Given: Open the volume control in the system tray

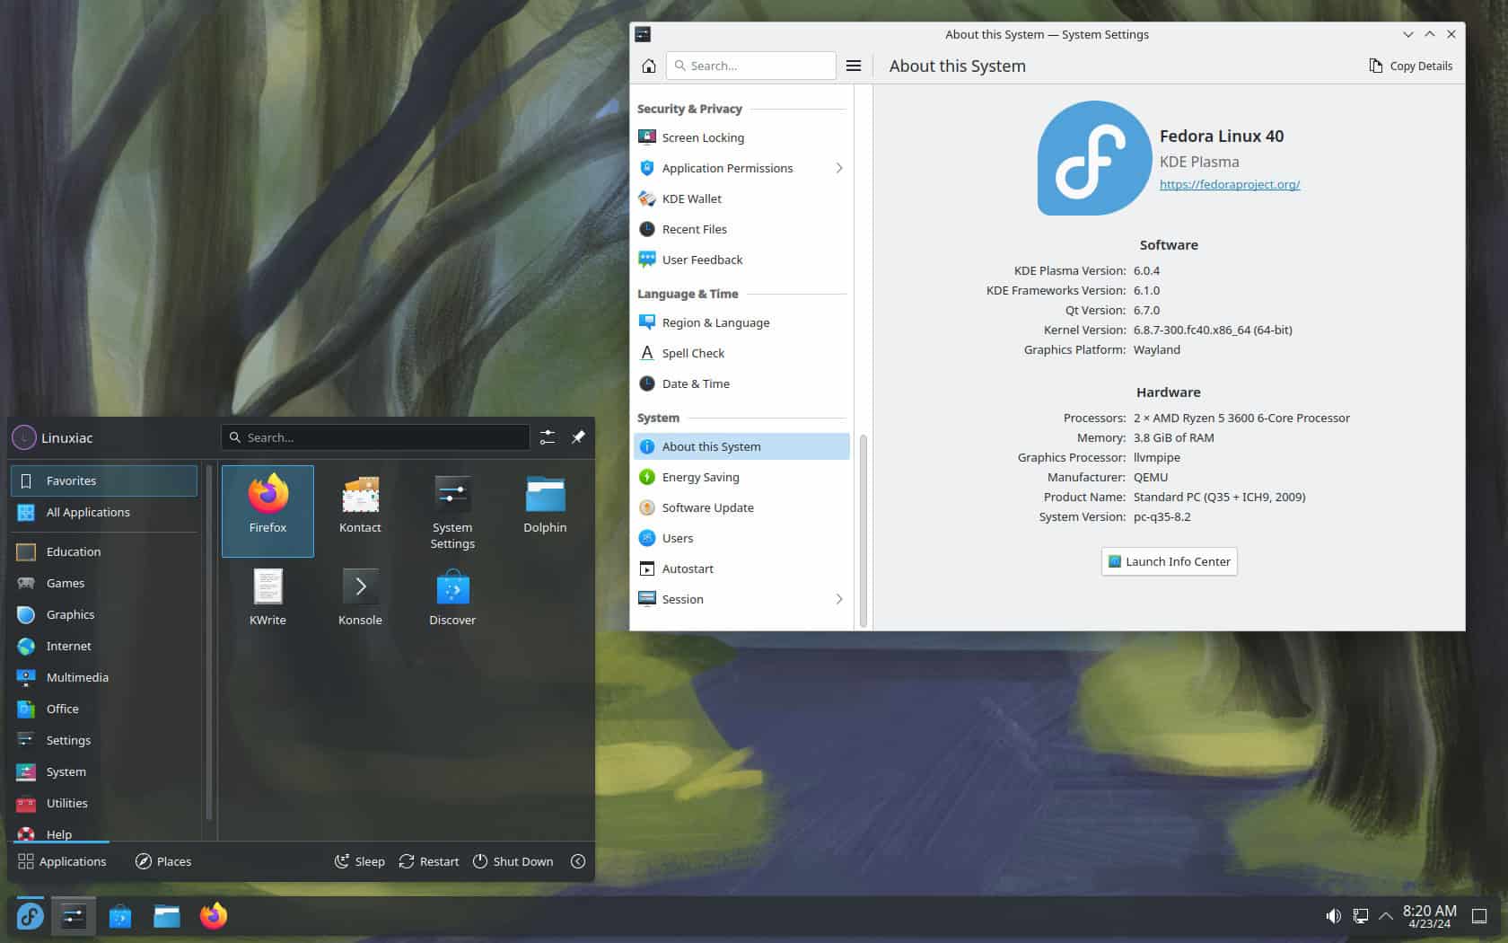Looking at the screenshot, I should pyautogui.click(x=1335, y=916).
